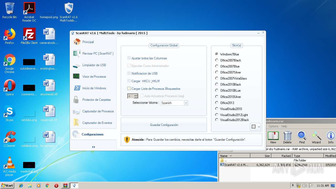Image resolution: width=336 pixels, height=189 pixels.
Task: Show hidden system tray icons
Action: (293, 186)
